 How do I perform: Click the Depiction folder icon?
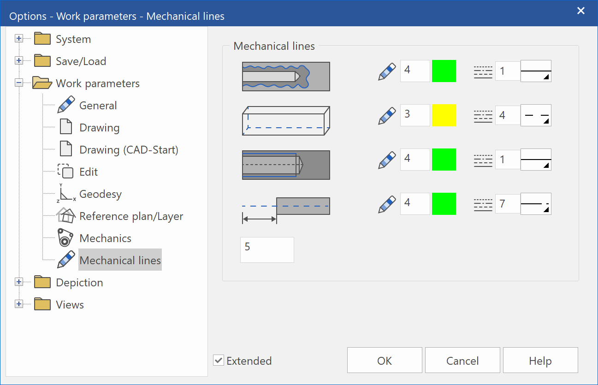[42, 282]
